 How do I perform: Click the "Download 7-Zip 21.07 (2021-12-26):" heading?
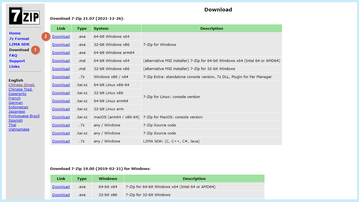(x=87, y=19)
